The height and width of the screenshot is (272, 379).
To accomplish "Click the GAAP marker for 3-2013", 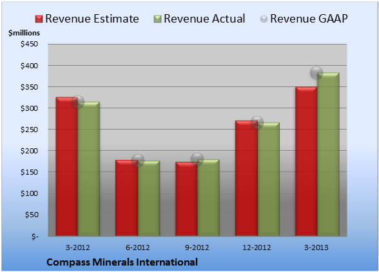I will pyautogui.click(x=316, y=73).
